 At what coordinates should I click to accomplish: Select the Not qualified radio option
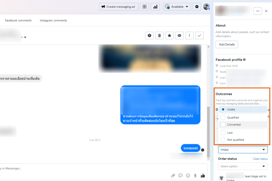coord(223,140)
